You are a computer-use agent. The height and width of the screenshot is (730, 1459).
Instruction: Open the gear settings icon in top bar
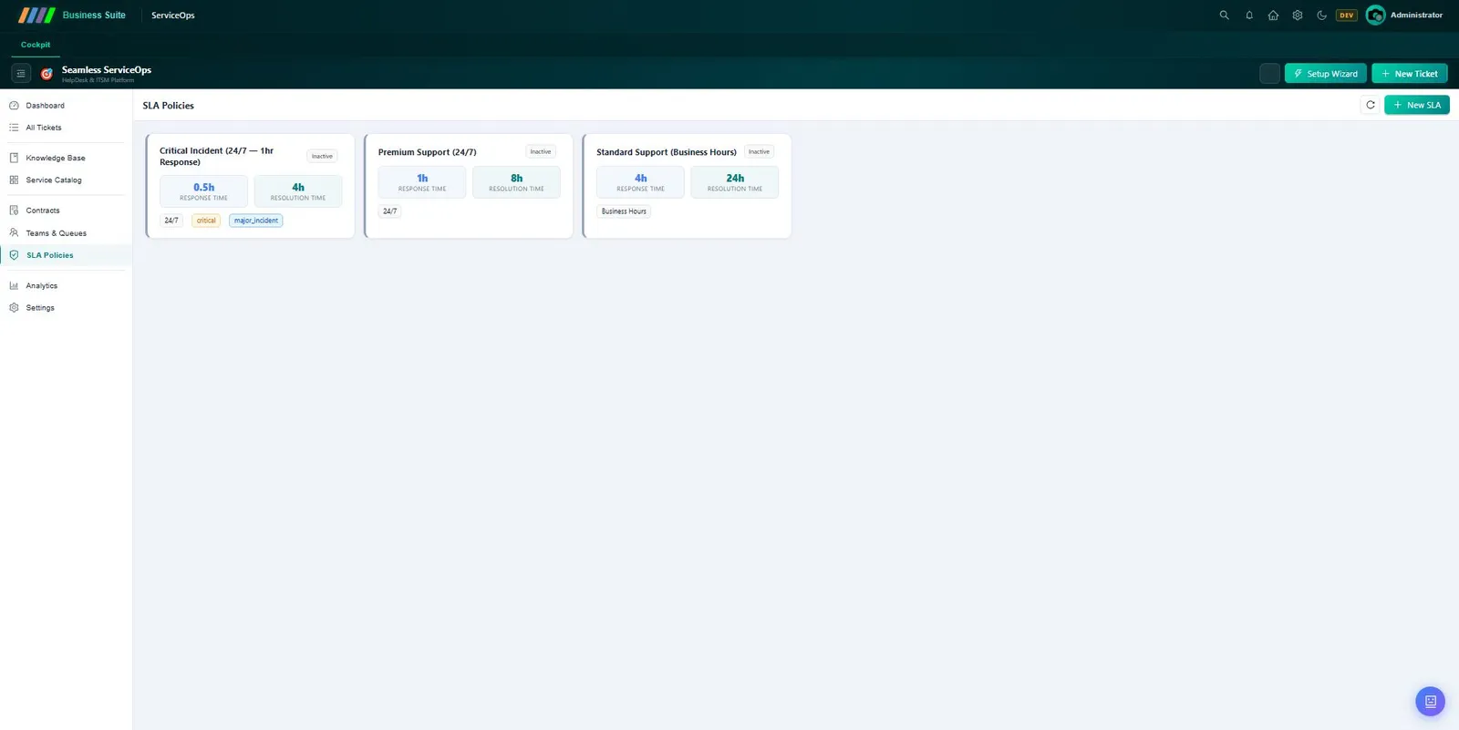(x=1298, y=15)
